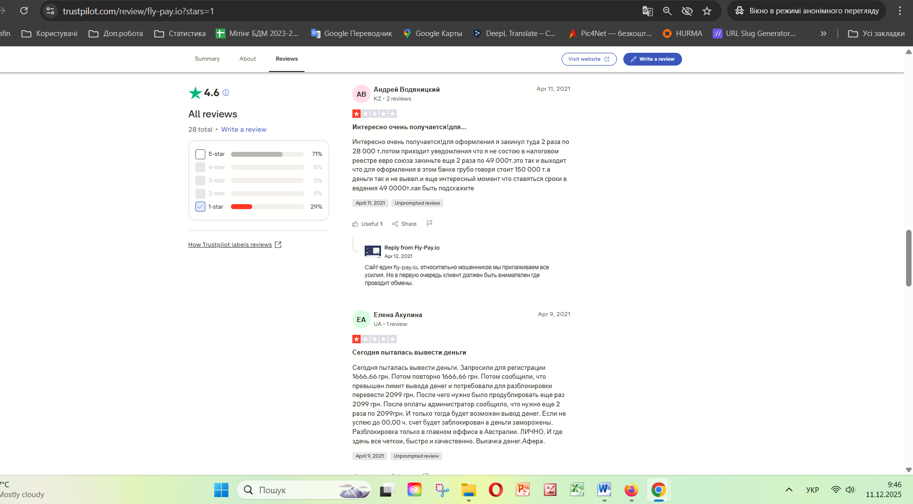
Task: Open the zoom magnifier icon in address bar
Action: point(667,11)
